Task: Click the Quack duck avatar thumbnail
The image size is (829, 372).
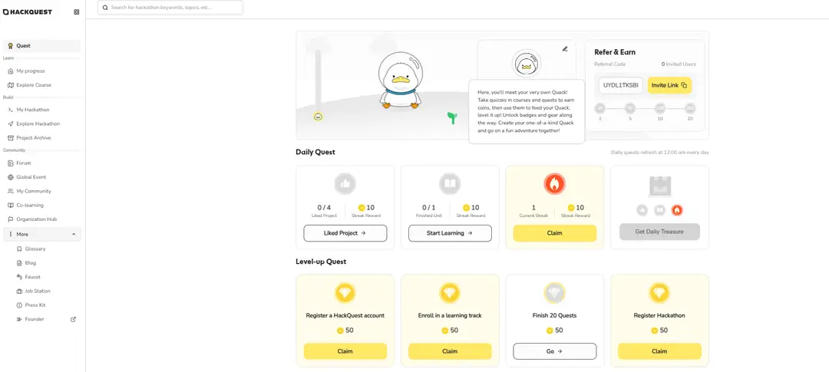Action: click(527, 64)
